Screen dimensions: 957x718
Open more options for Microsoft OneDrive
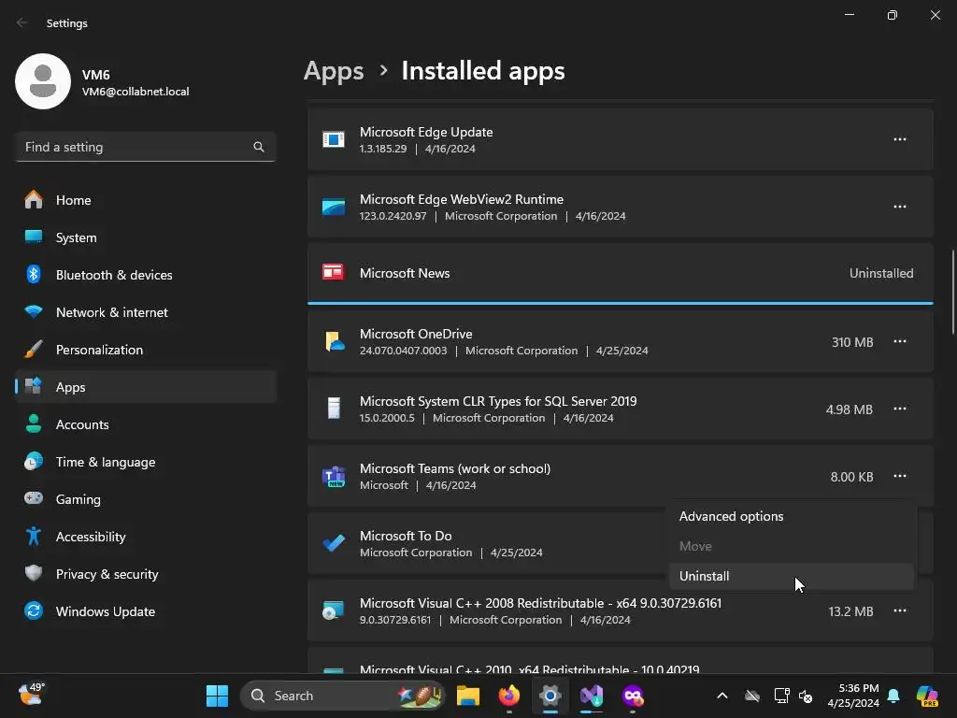[900, 342]
